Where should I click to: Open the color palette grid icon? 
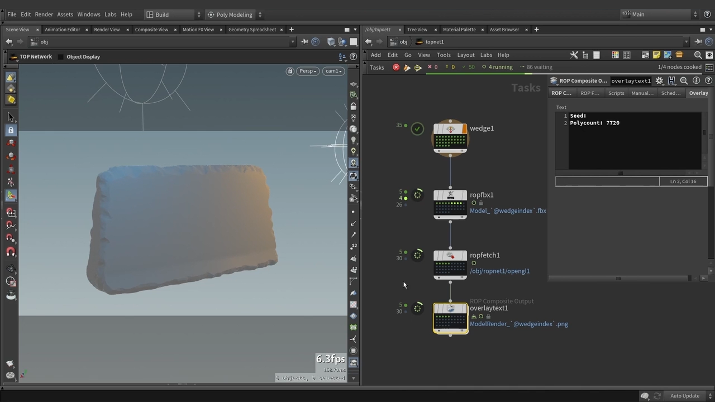point(615,55)
